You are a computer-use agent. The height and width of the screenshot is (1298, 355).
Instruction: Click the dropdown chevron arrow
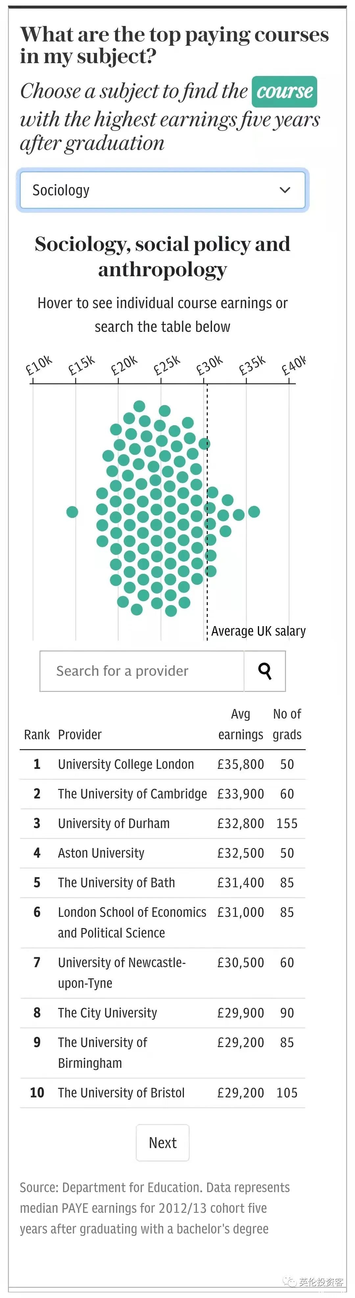pos(285,190)
